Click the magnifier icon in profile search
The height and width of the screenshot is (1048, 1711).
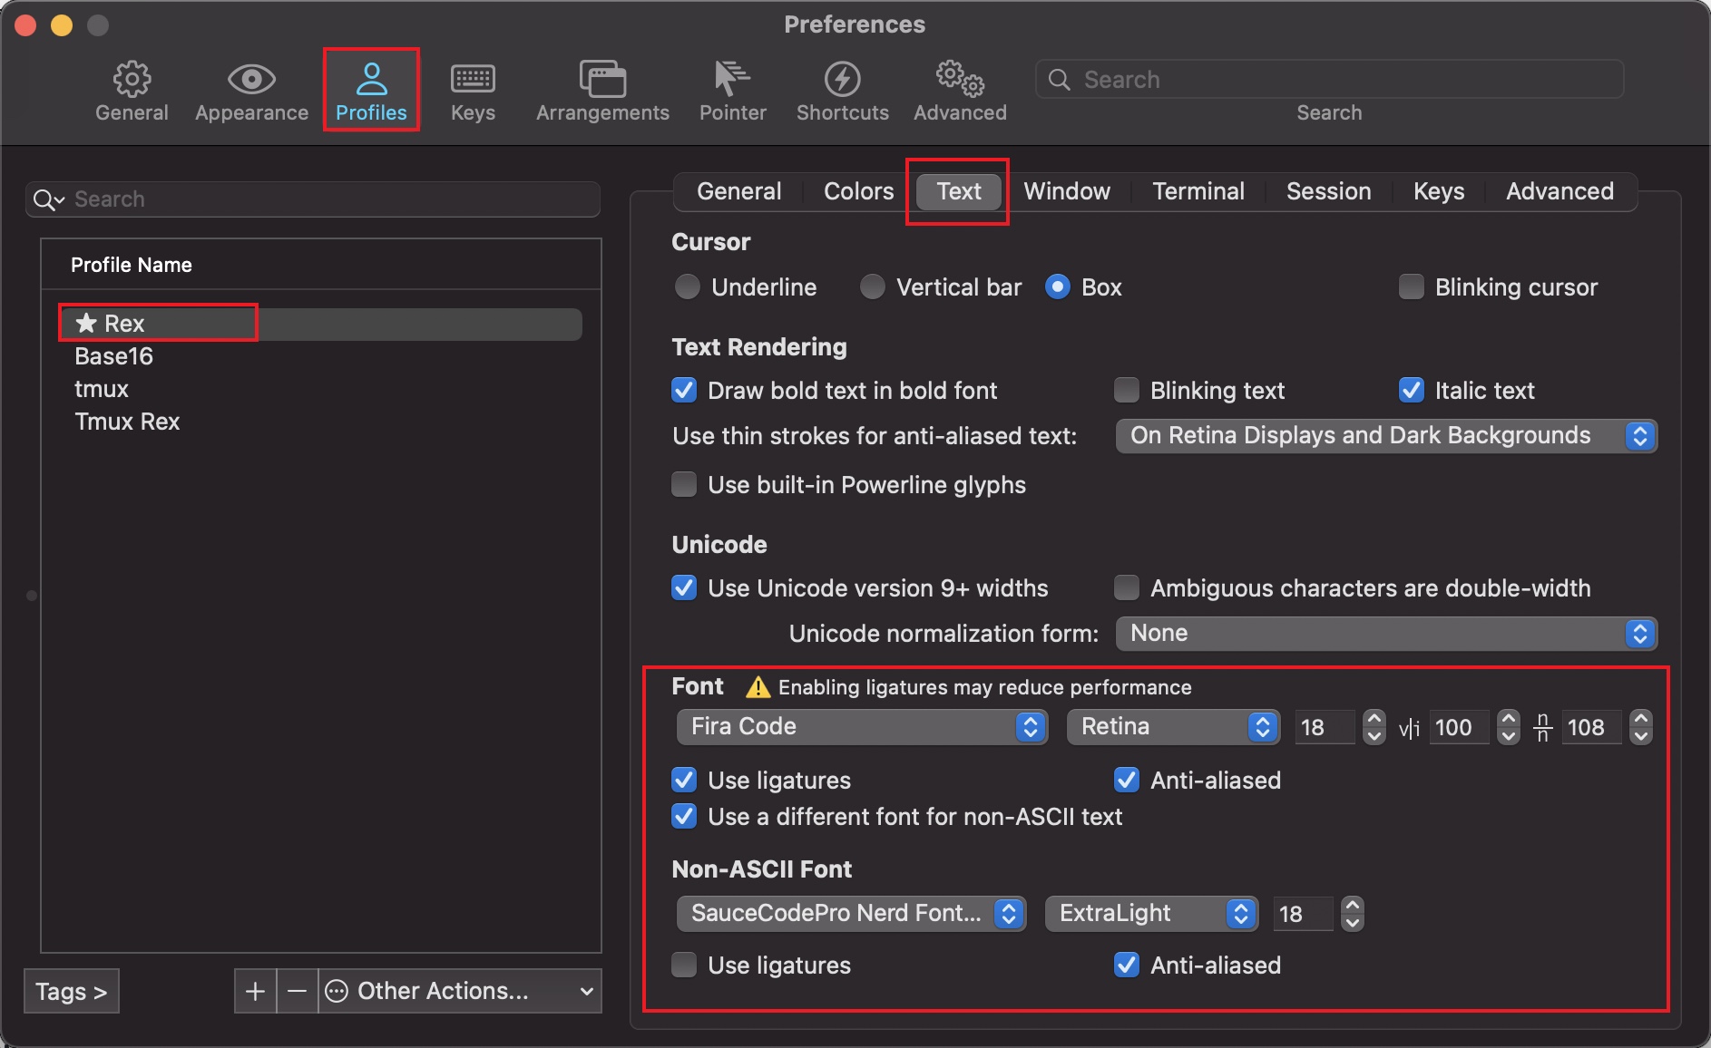pyautogui.click(x=47, y=199)
